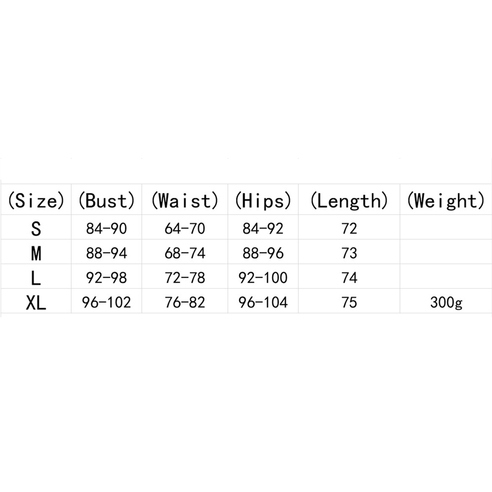Click the L size row label
The width and height of the screenshot is (492, 492).
36,278
